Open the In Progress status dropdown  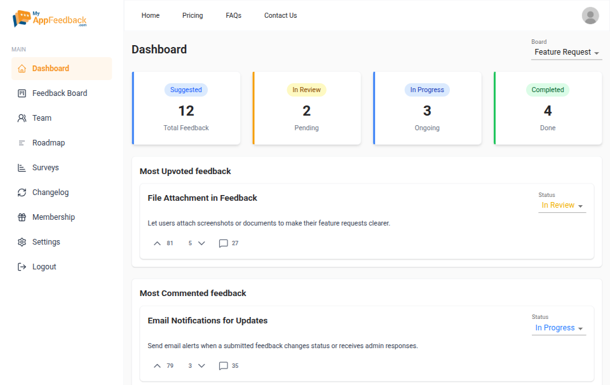pos(558,327)
